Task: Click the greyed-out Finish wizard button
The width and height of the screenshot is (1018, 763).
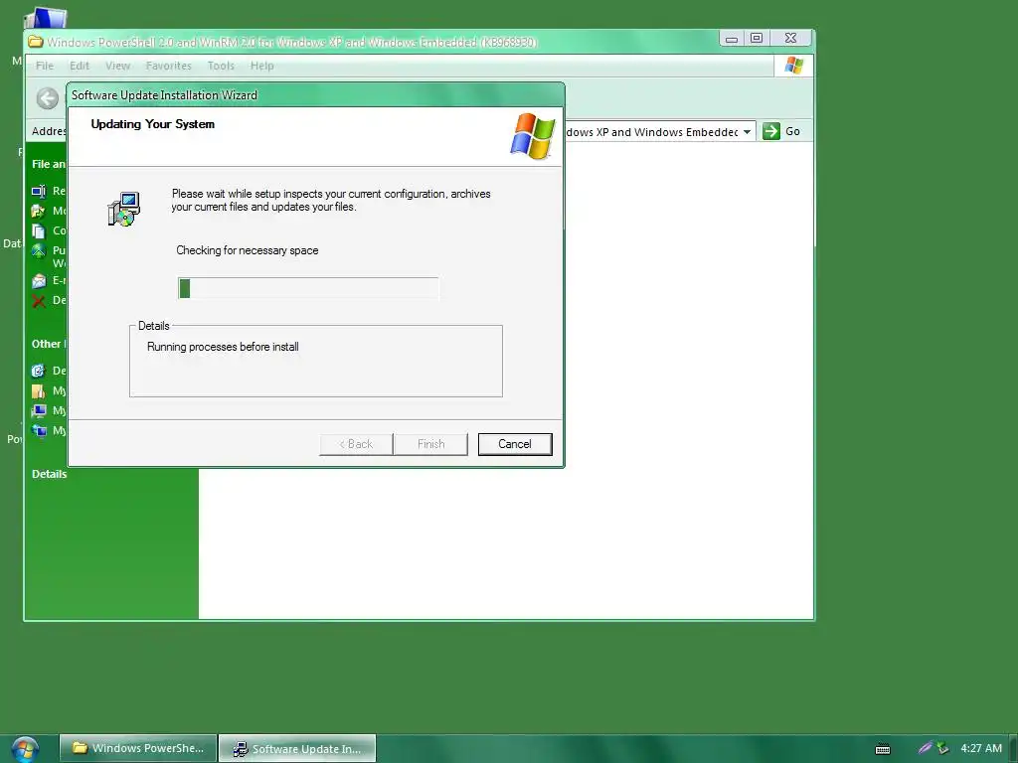Action: pos(430,444)
